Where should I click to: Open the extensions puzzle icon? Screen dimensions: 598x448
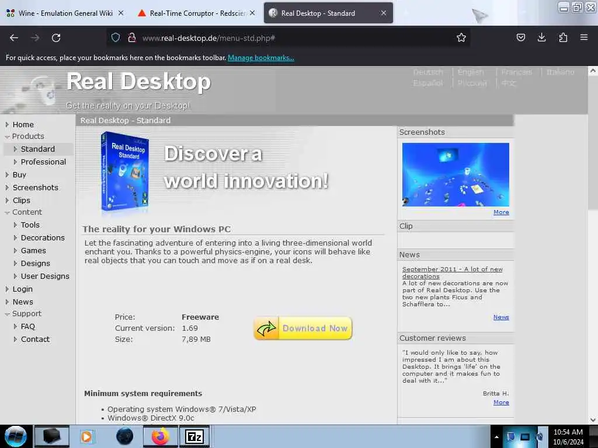tap(563, 37)
